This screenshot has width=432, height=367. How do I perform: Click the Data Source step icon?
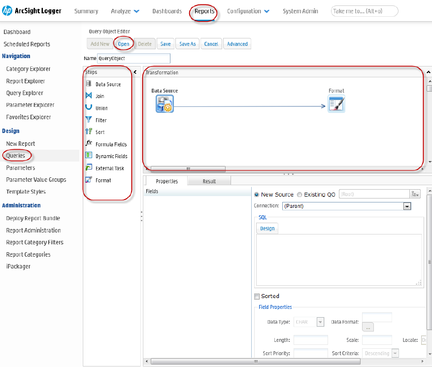click(x=89, y=83)
